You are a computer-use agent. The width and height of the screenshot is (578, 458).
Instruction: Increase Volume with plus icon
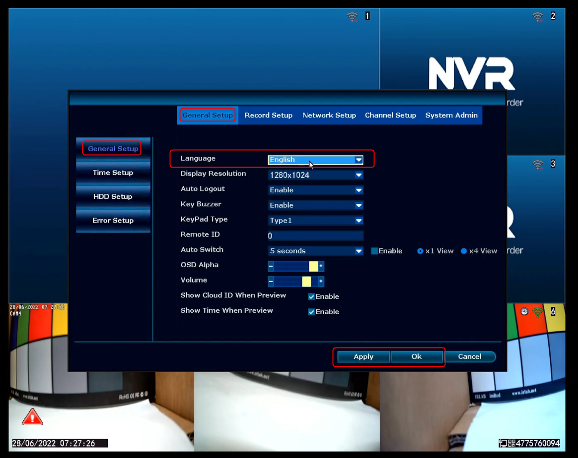(321, 282)
